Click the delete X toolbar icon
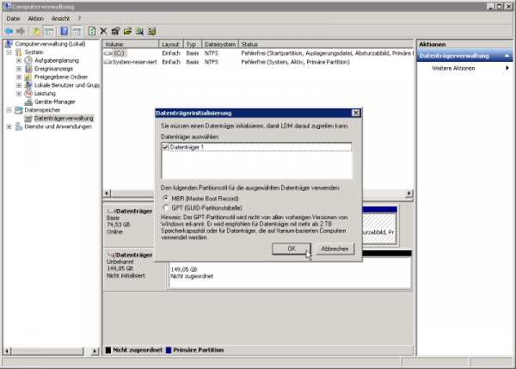 pyautogui.click(x=104, y=31)
